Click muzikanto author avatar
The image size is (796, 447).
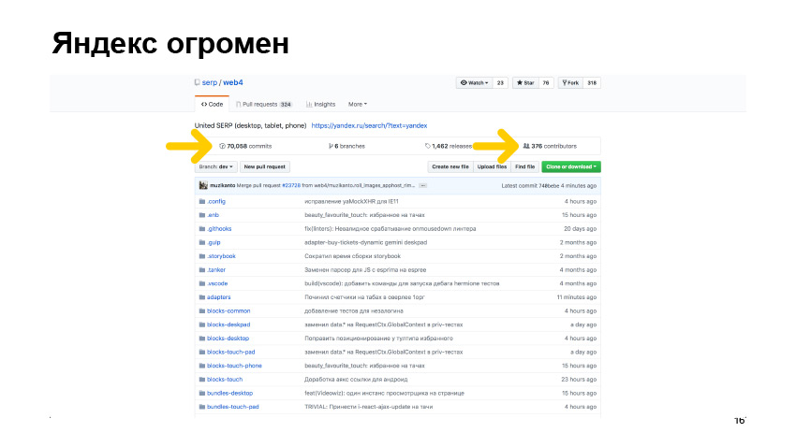pyautogui.click(x=203, y=185)
